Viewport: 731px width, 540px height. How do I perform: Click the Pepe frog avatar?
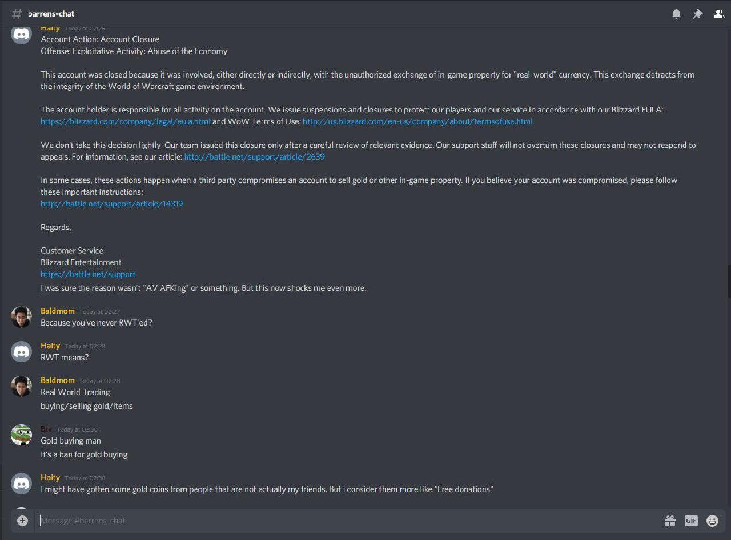coord(22,435)
